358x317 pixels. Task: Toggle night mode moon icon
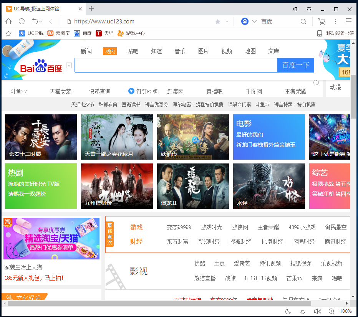(288, 311)
